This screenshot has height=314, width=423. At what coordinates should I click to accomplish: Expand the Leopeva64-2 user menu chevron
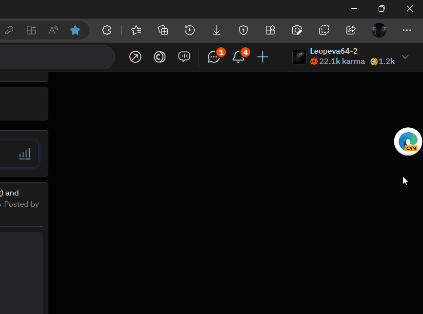tap(405, 57)
